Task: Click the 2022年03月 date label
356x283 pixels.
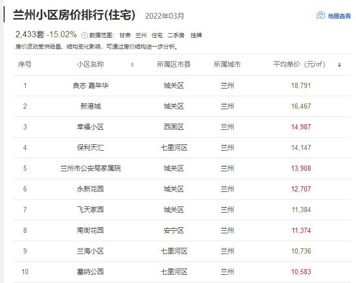Action: pyautogui.click(x=165, y=16)
